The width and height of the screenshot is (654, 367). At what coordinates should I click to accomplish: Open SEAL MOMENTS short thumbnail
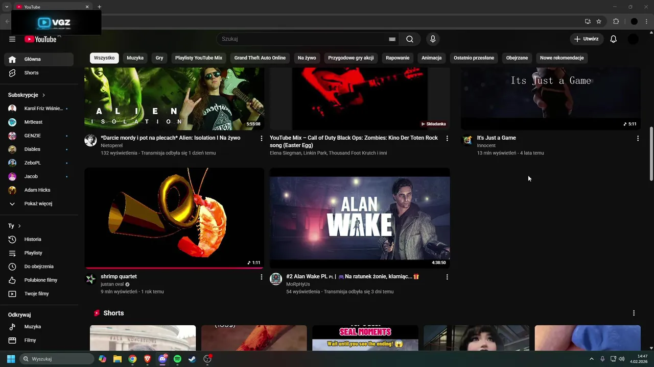tap(365, 338)
